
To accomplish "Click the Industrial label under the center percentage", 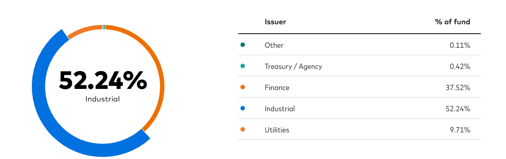I will (103, 99).
